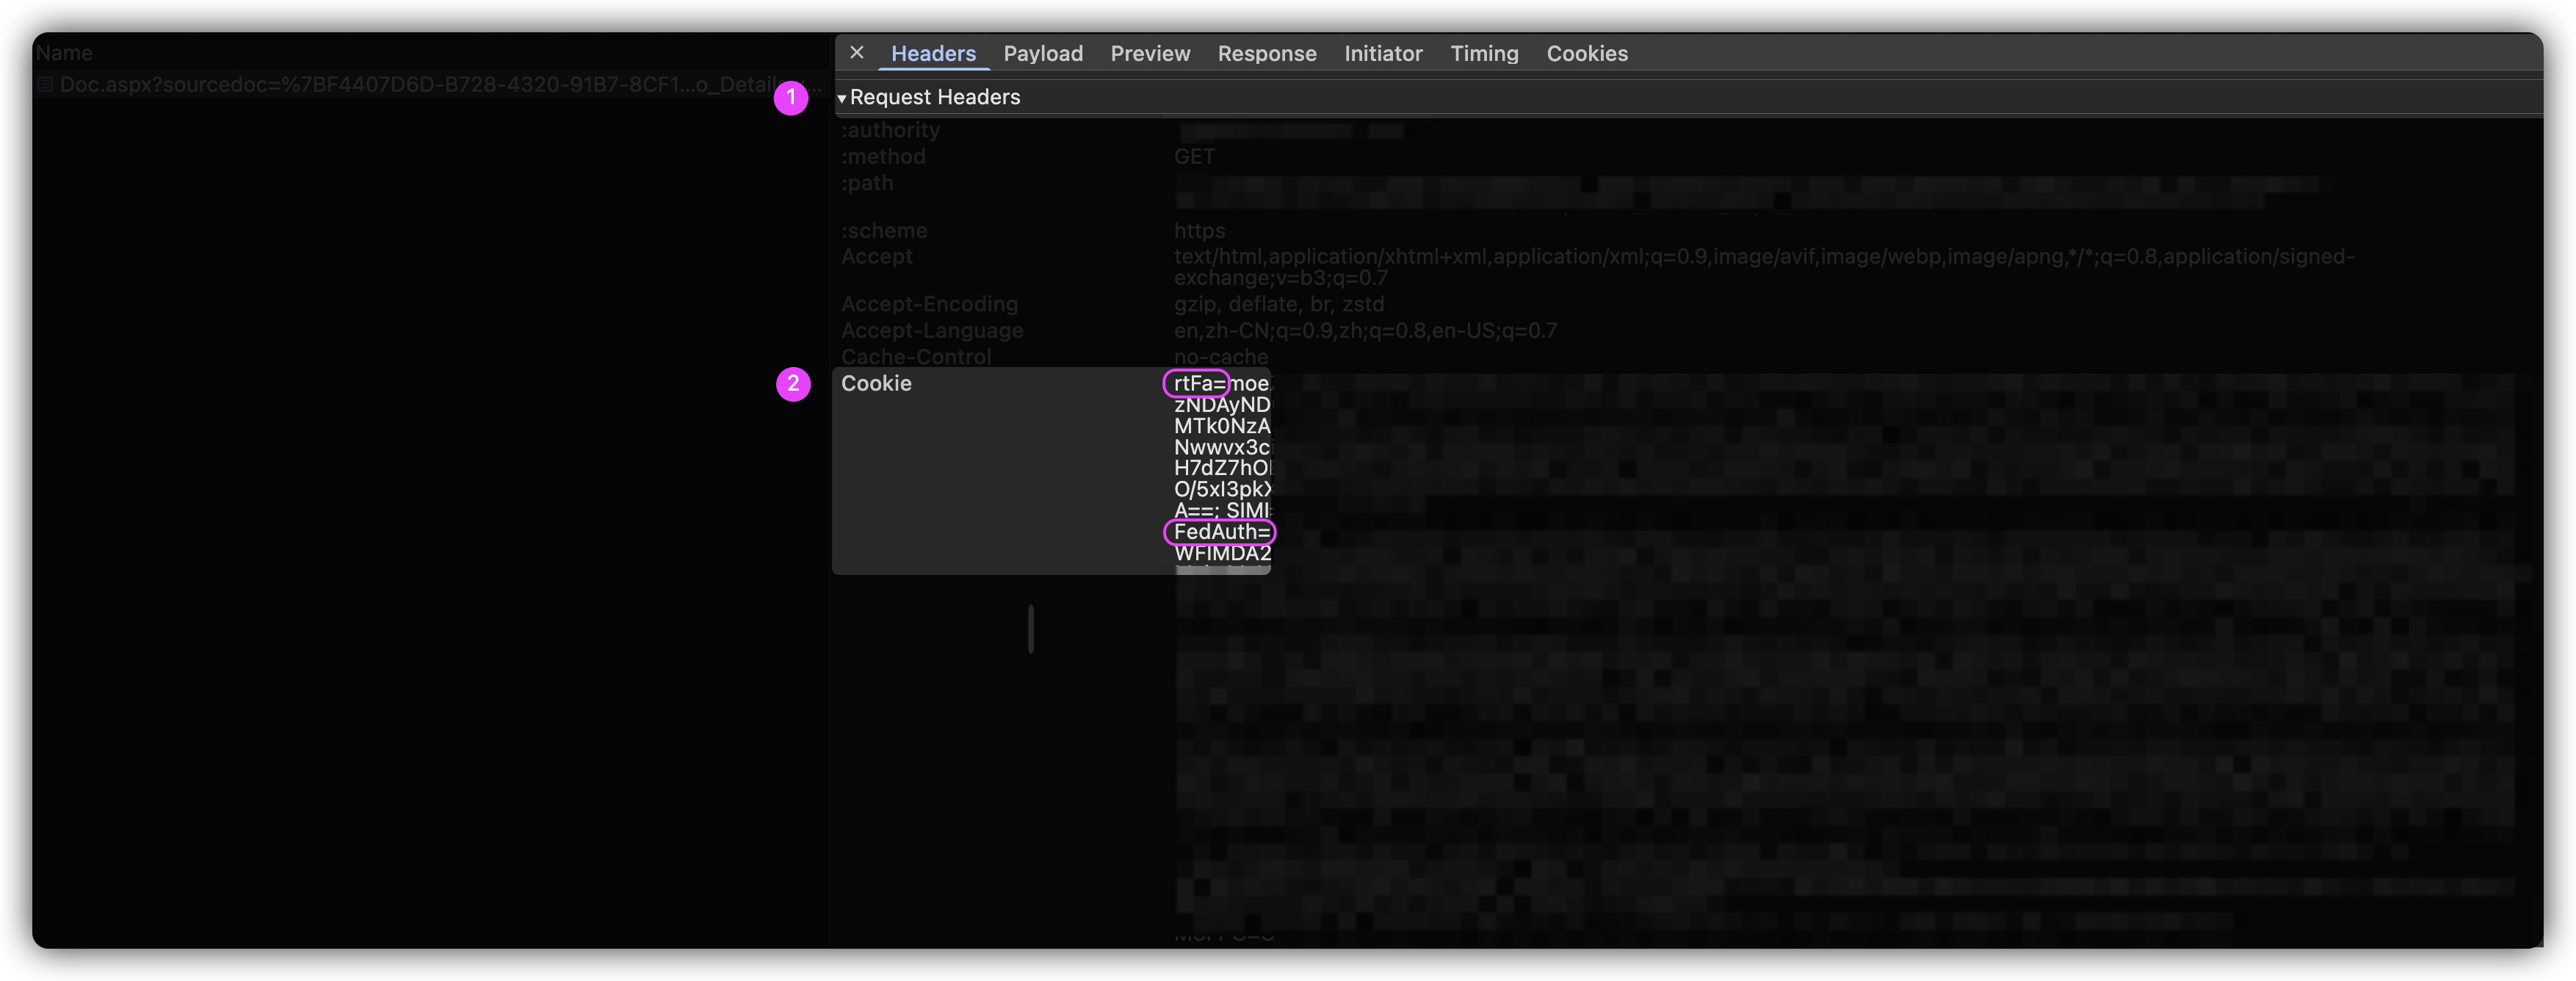Screen dimensions: 2576x981
Task: Click the rtFa= cookie value
Action: click(x=1197, y=384)
